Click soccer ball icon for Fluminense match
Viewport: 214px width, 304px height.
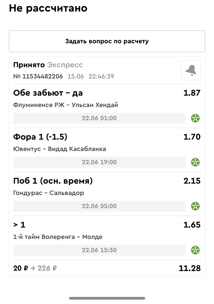[x=195, y=118]
